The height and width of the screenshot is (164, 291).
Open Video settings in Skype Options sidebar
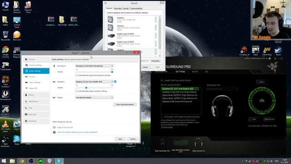click(36, 82)
